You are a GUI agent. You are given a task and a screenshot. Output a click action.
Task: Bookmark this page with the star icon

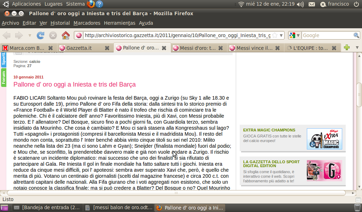(x=275, y=35)
